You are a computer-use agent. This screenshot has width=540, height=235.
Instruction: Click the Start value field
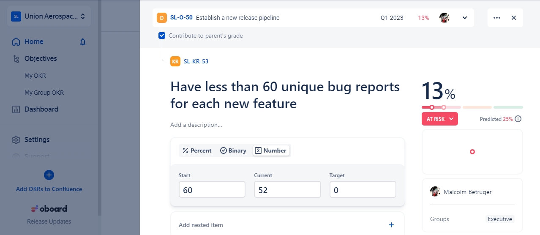212,189
